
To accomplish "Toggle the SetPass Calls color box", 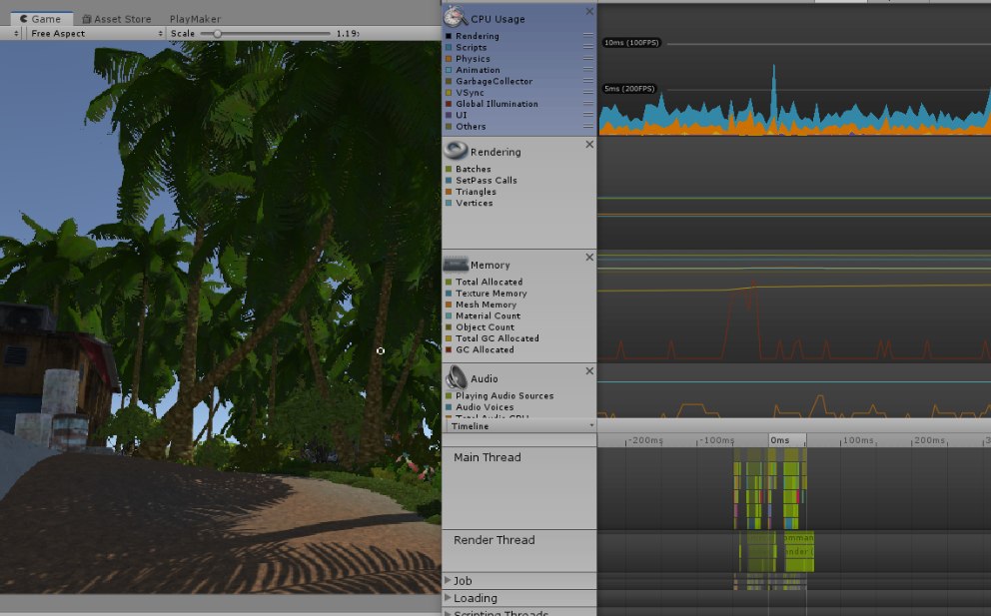I will [449, 180].
